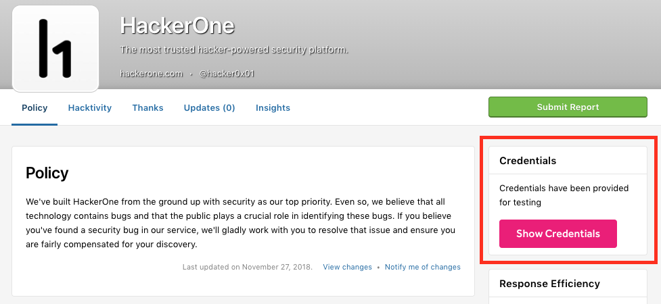Click the Response Efficiency panel heading
Image resolution: width=661 pixels, height=304 pixels.
[x=549, y=284]
